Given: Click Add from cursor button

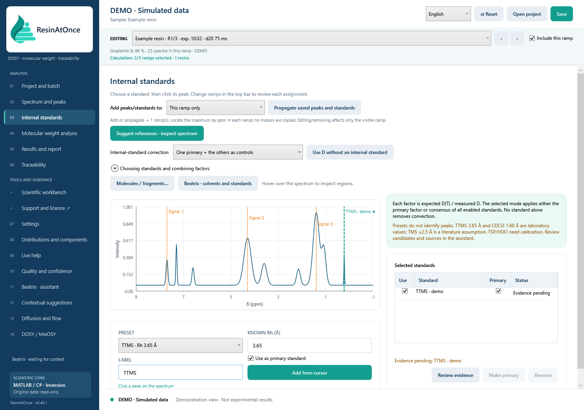Looking at the screenshot, I should [310, 373].
